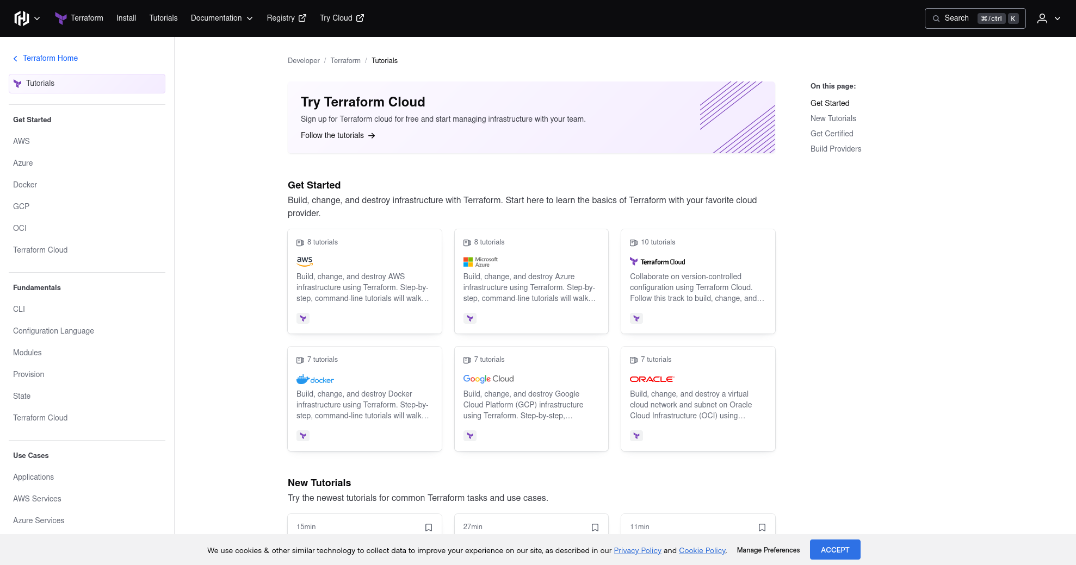Open Modules in the sidebar

pos(27,353)
